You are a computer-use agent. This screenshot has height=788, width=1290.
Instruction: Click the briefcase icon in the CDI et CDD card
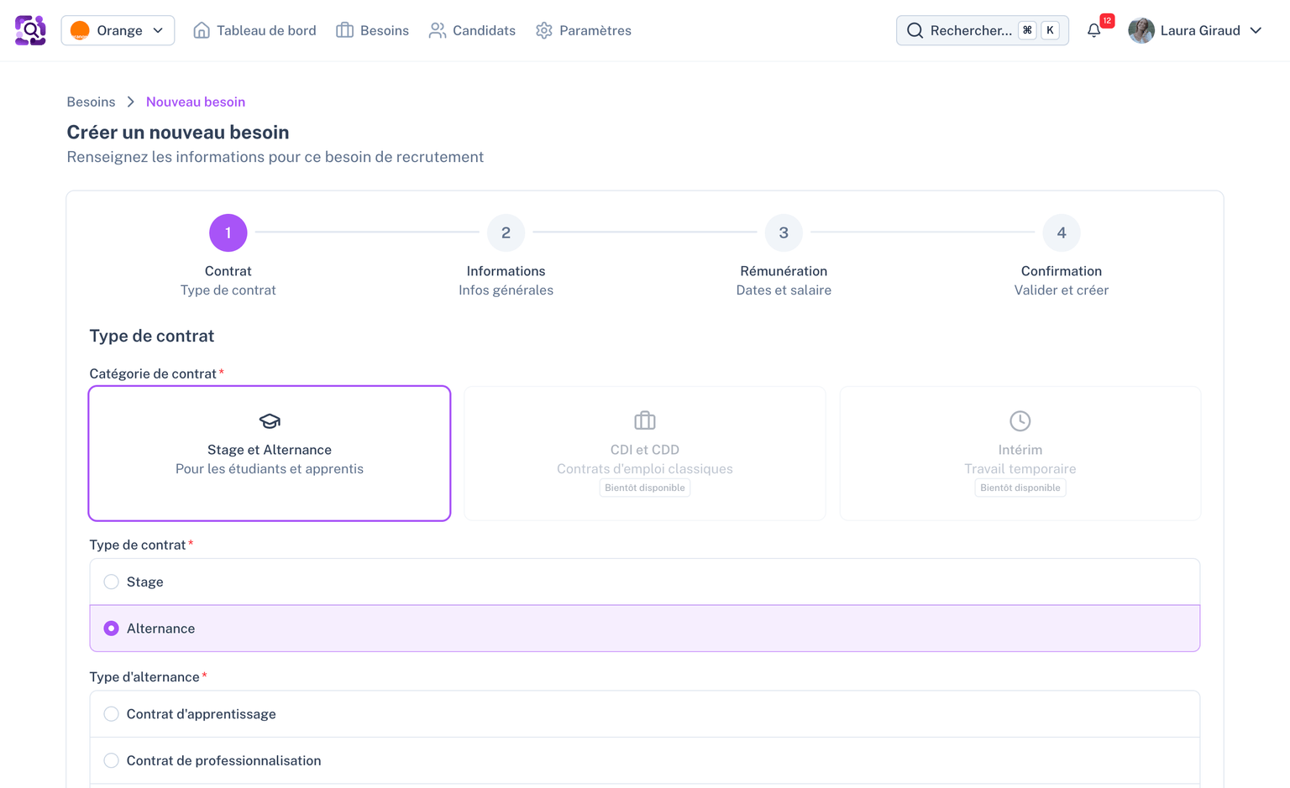(x=644, y=420)
